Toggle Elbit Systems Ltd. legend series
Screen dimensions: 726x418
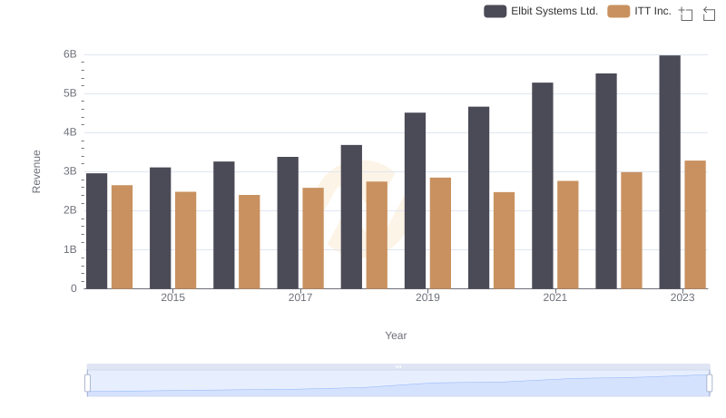541,11
